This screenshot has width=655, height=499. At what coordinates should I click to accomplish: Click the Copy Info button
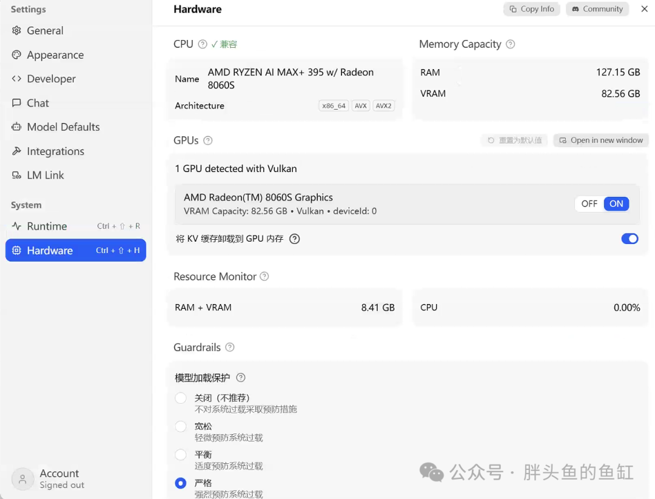[x=532, y=8]
